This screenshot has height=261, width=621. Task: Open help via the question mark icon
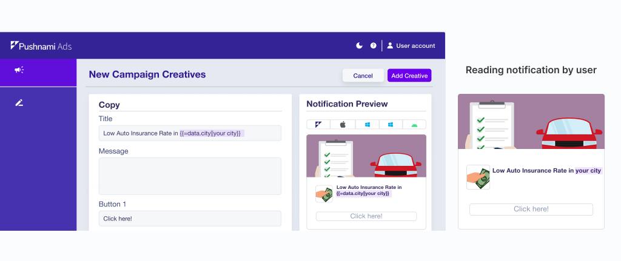click(x=373, y=45)
